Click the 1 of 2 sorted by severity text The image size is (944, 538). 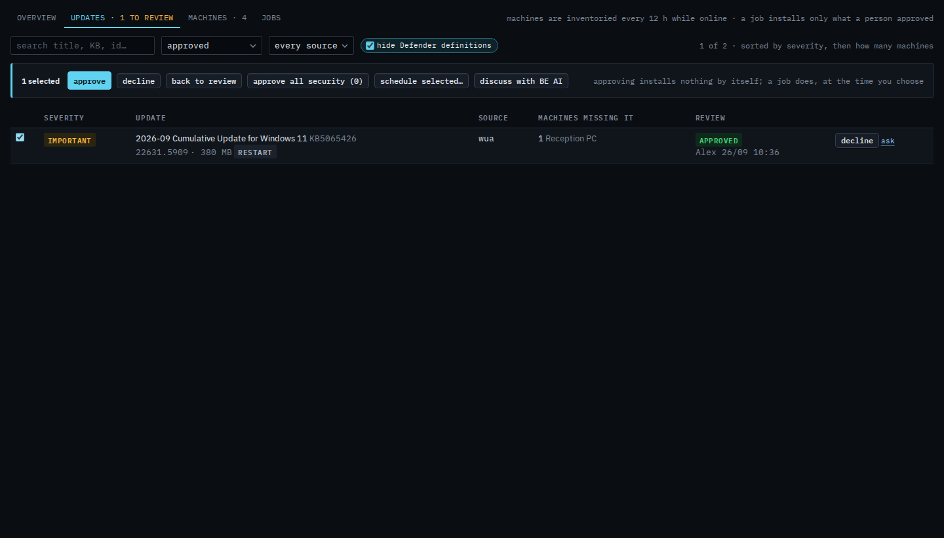816,46
